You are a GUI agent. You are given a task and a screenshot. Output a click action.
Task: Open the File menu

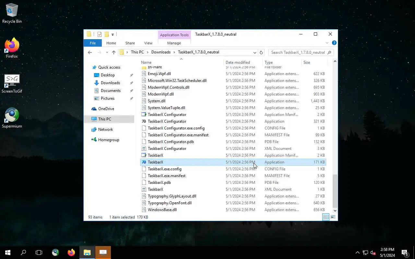pos(93,43)
